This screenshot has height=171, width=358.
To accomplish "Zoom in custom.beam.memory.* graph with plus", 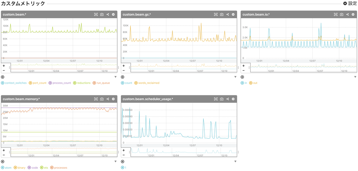I will coord(4,150).
